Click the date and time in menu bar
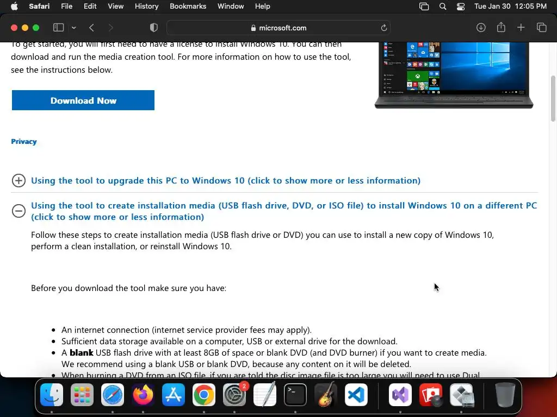 point(510,7)
